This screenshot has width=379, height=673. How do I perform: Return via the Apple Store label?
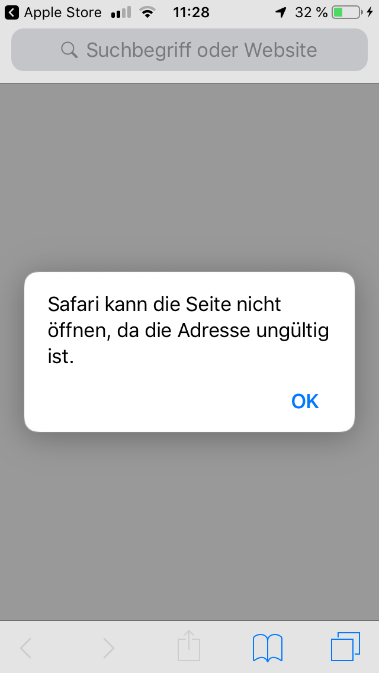[x=63, y=12]
